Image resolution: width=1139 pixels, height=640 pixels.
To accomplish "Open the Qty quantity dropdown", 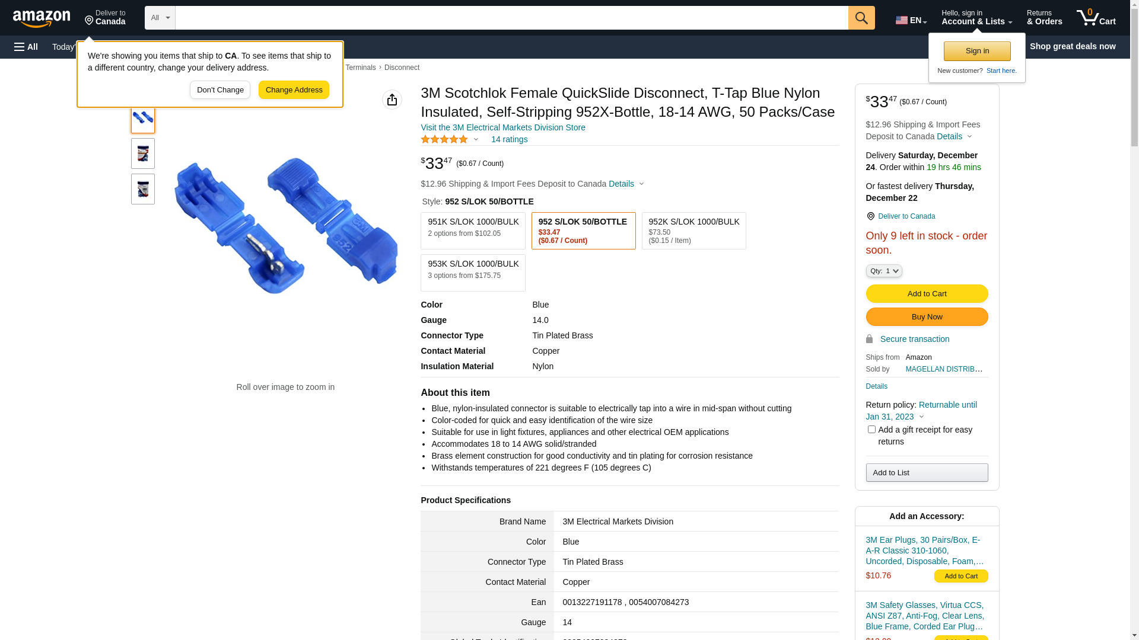I will pyautogui.click(x=884, y=271).
